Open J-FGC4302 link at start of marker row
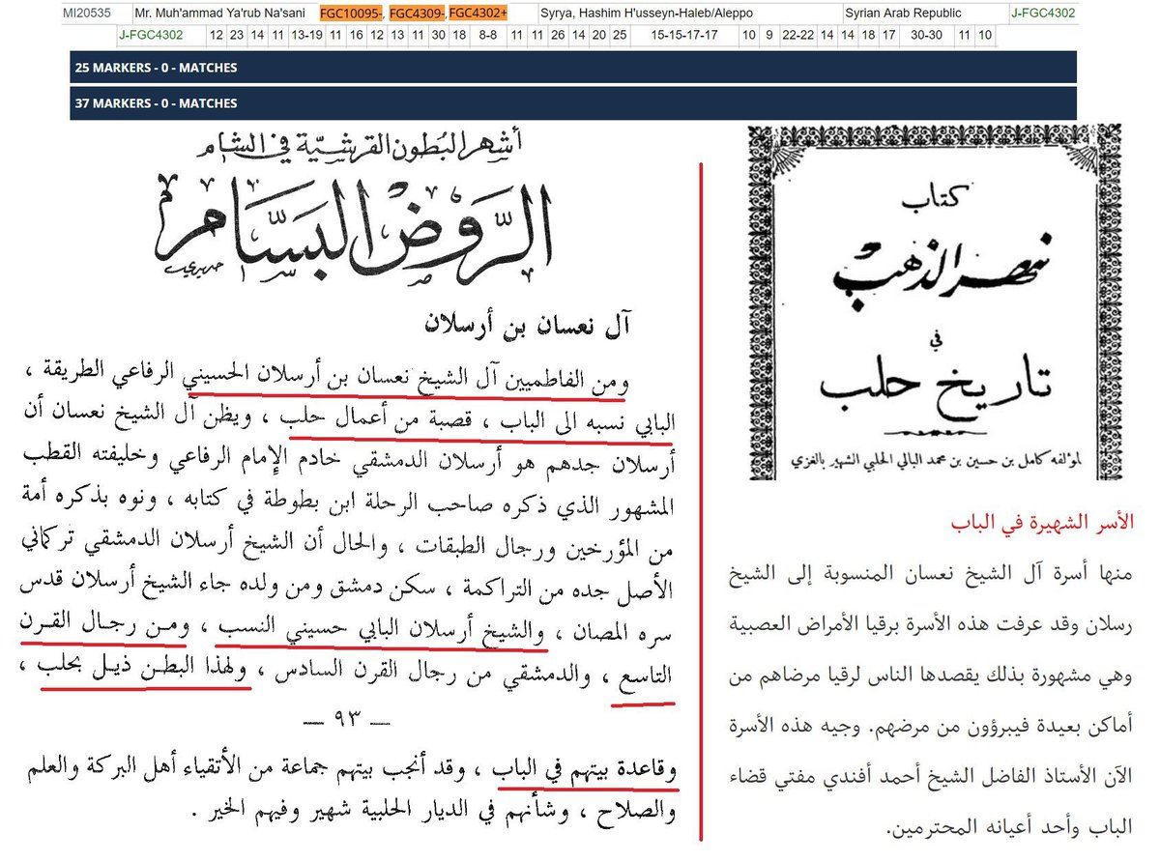1160x862 pixels. point(151,34)
